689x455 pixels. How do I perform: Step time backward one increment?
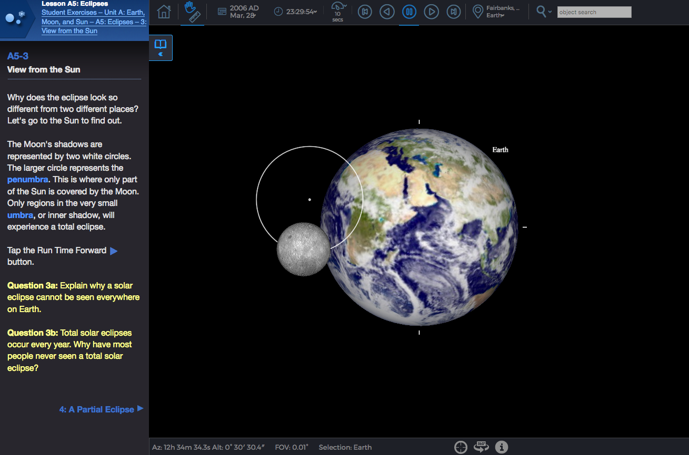point(365,12)
